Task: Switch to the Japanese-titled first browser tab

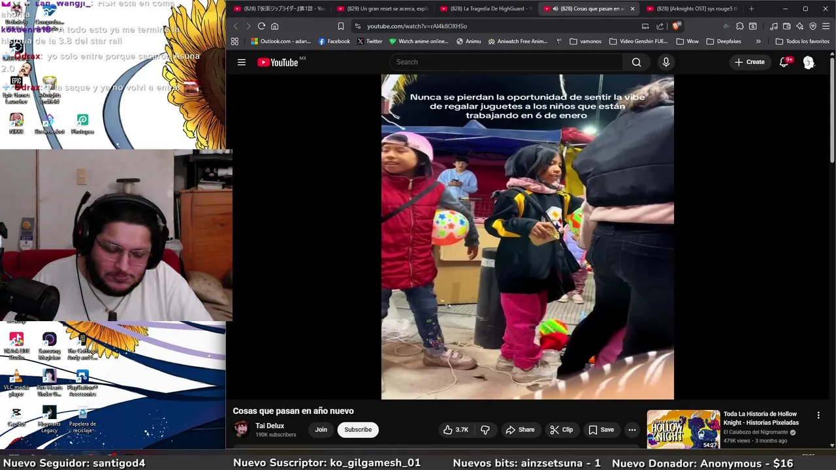Action: point(279,8)
